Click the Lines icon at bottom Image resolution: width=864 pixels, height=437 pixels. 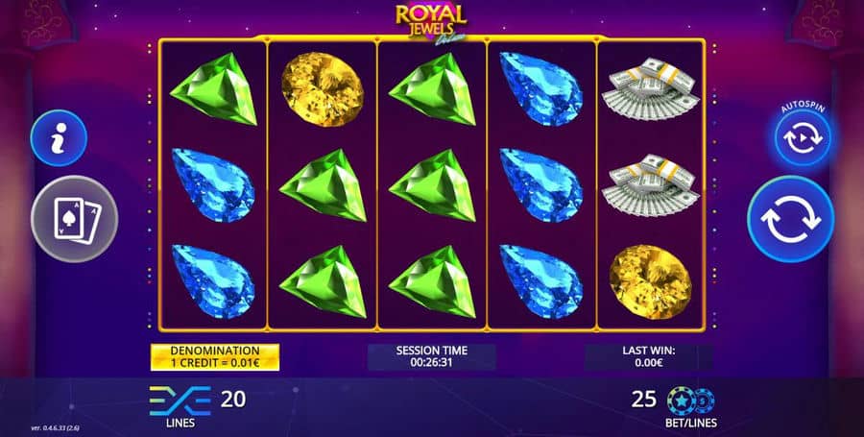180,401
